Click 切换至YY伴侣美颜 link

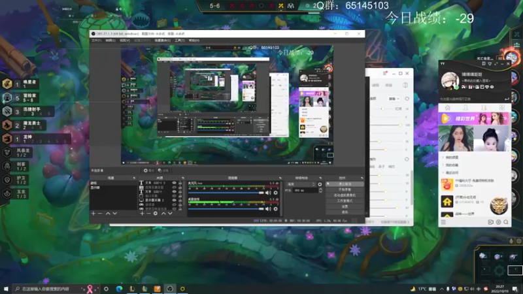[396, 222]
